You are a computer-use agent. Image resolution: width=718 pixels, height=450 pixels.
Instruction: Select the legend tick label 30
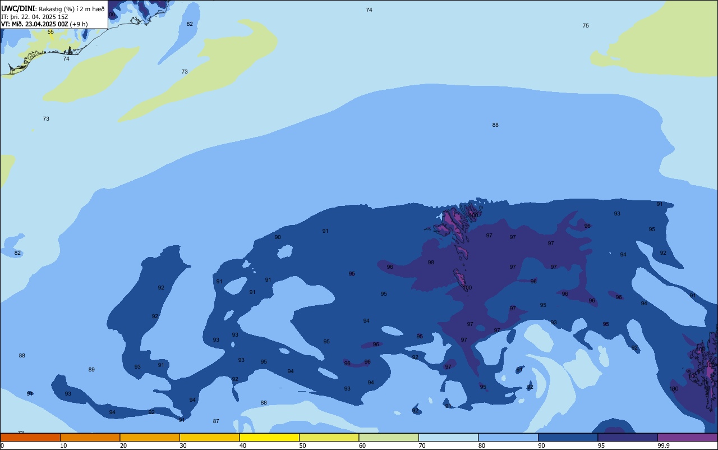(x=183, y=446)
